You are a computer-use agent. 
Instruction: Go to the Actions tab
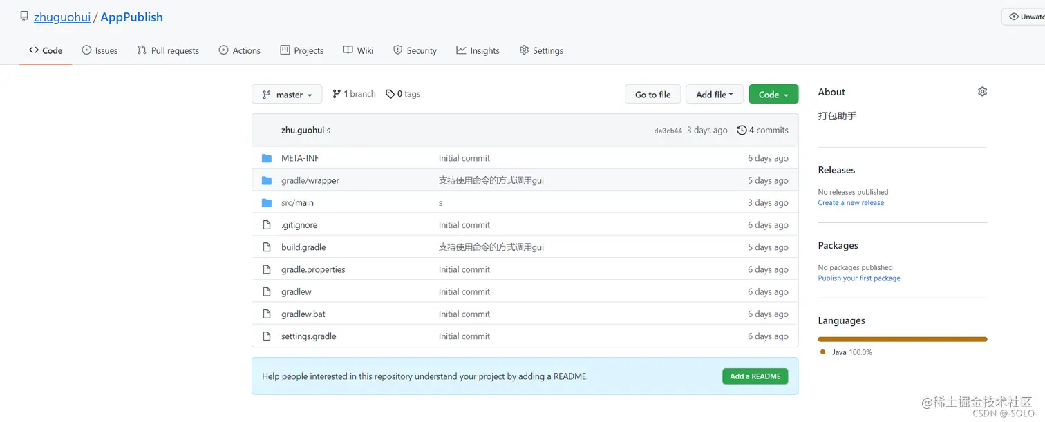[240, 50]
